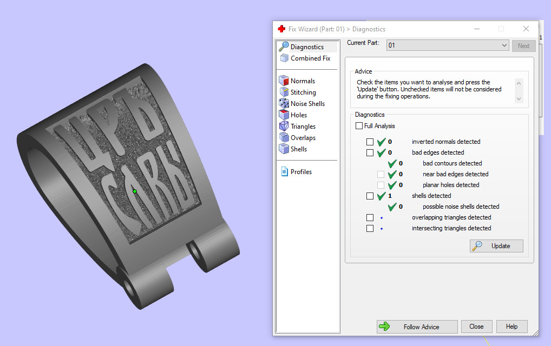Screen dimensions: 551x346
Task: Close Fix Wizard with title bar X
Action: click(526, 29)
